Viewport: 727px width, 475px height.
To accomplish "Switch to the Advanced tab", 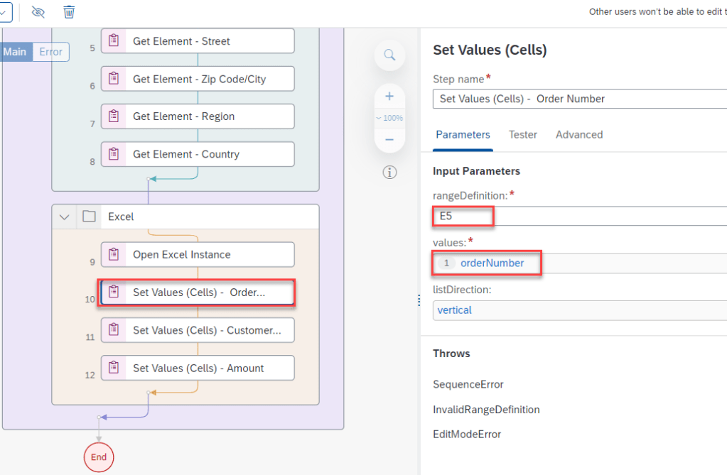I will (x=578, y=135).
